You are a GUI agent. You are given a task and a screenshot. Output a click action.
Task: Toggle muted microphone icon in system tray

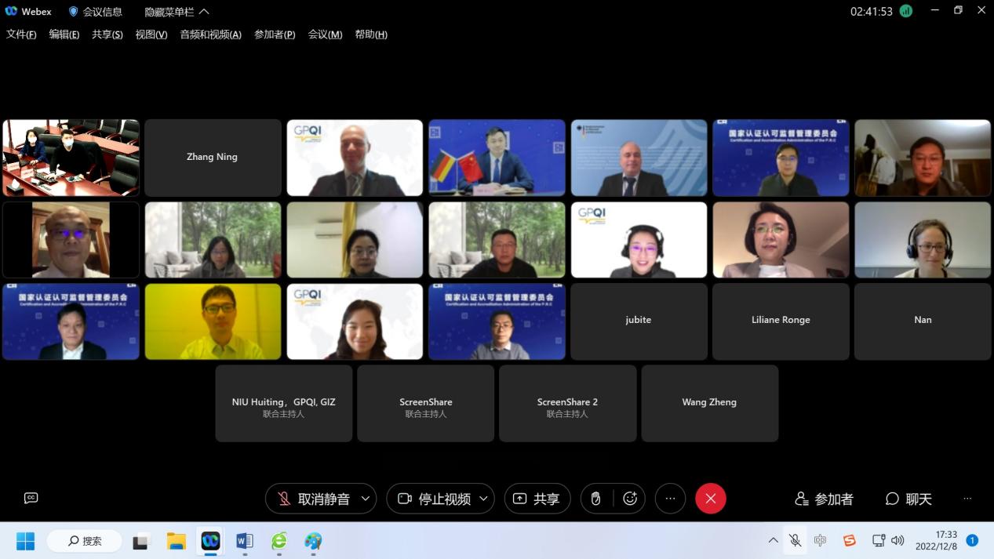point(795,540)
